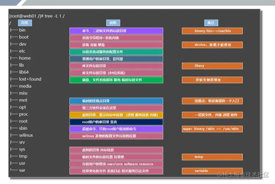Image resolution: width=275 pixels, height=184 pixels.
Task: Click box "第三方软件安装在这里"
Action: [x=116, y=108]
